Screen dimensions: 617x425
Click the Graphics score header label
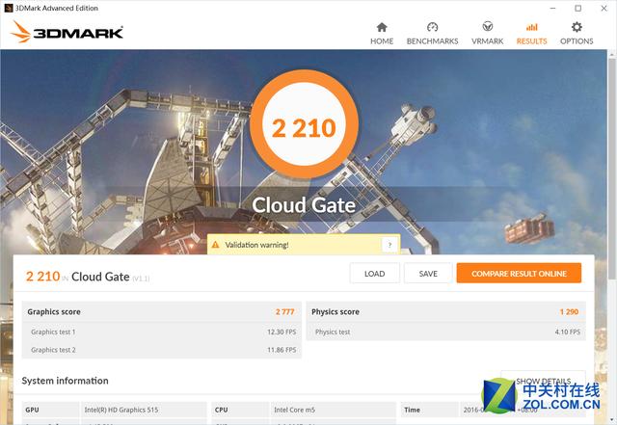pos(54,311)
